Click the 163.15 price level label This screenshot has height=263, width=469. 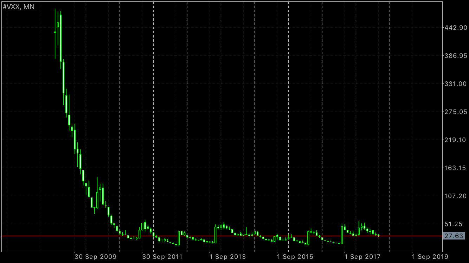coord(456,168)
